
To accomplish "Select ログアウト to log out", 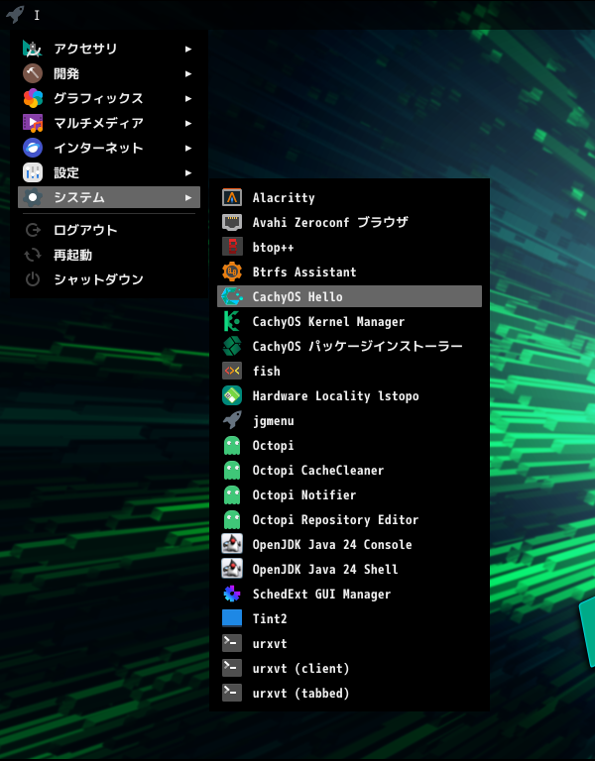I will pos(109,230).
